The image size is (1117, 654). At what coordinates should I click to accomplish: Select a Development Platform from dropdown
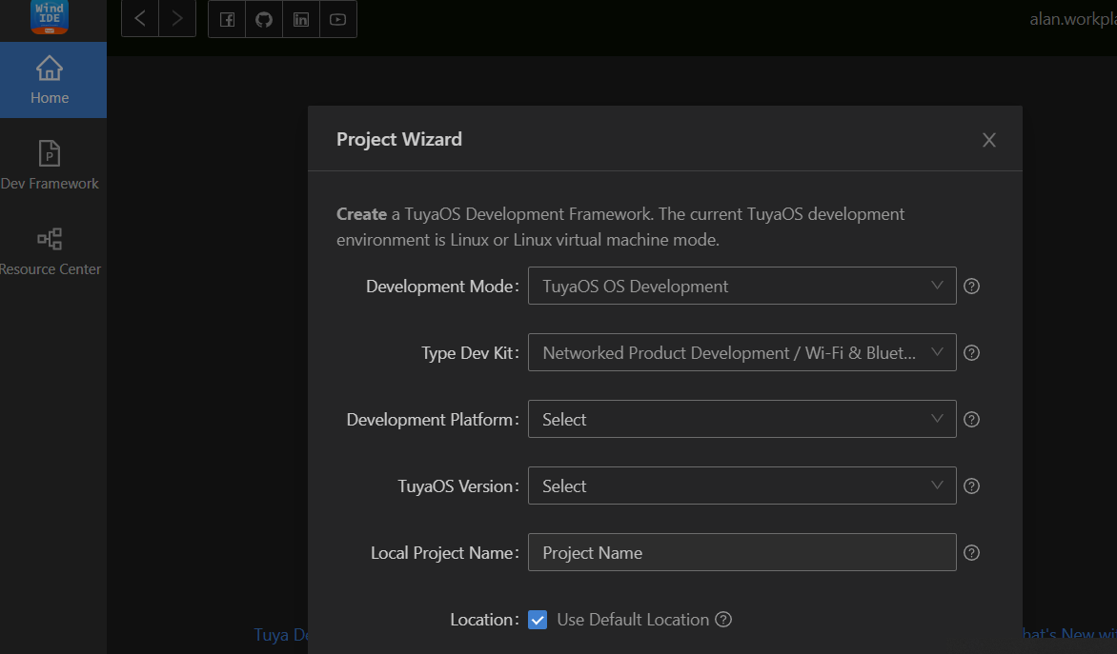coord(741,419)
